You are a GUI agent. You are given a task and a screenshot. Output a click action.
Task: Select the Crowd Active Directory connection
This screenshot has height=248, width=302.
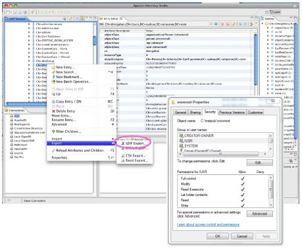click(28, 128)
